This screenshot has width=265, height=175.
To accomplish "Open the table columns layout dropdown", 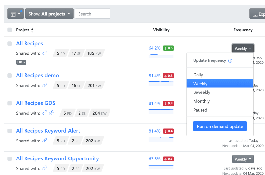I will [x=15, y=14].
